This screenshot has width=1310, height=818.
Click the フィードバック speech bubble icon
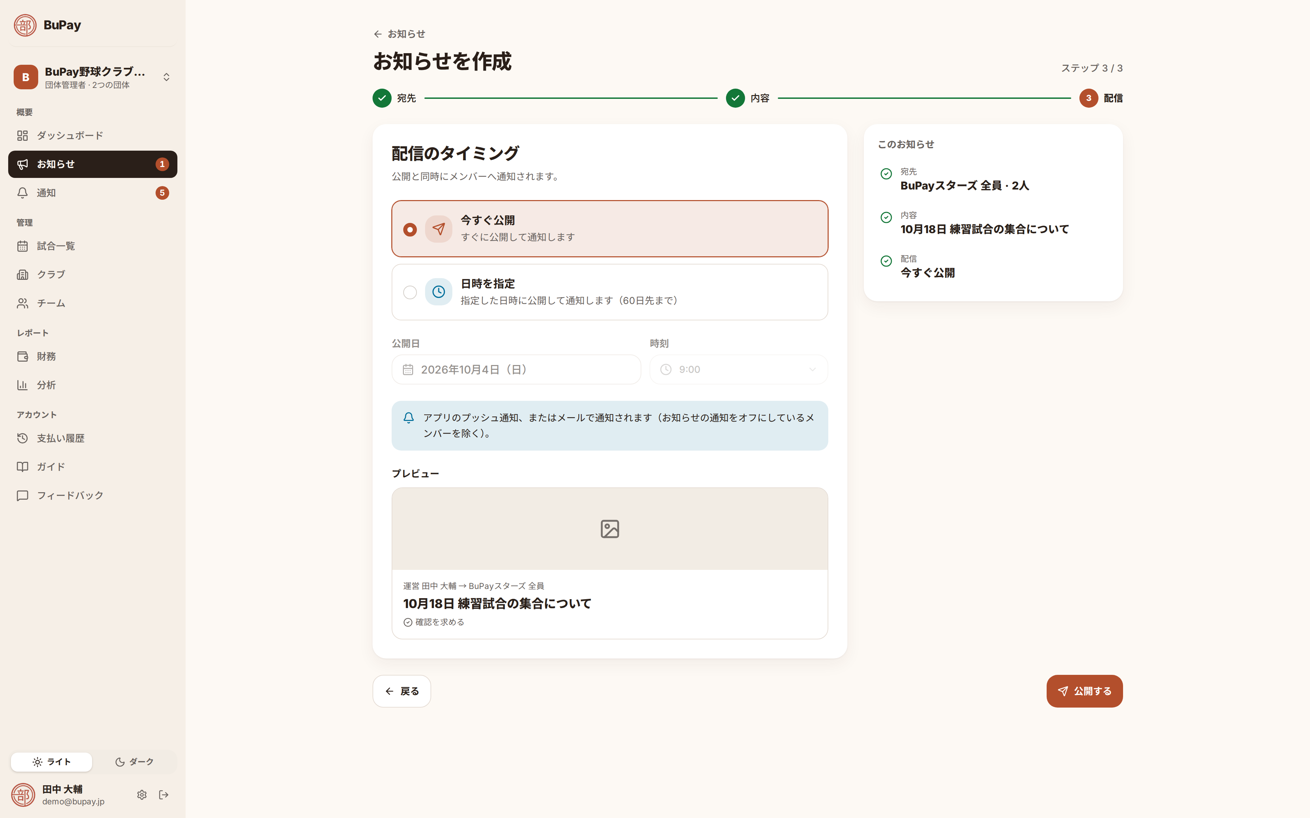(22, 496)
